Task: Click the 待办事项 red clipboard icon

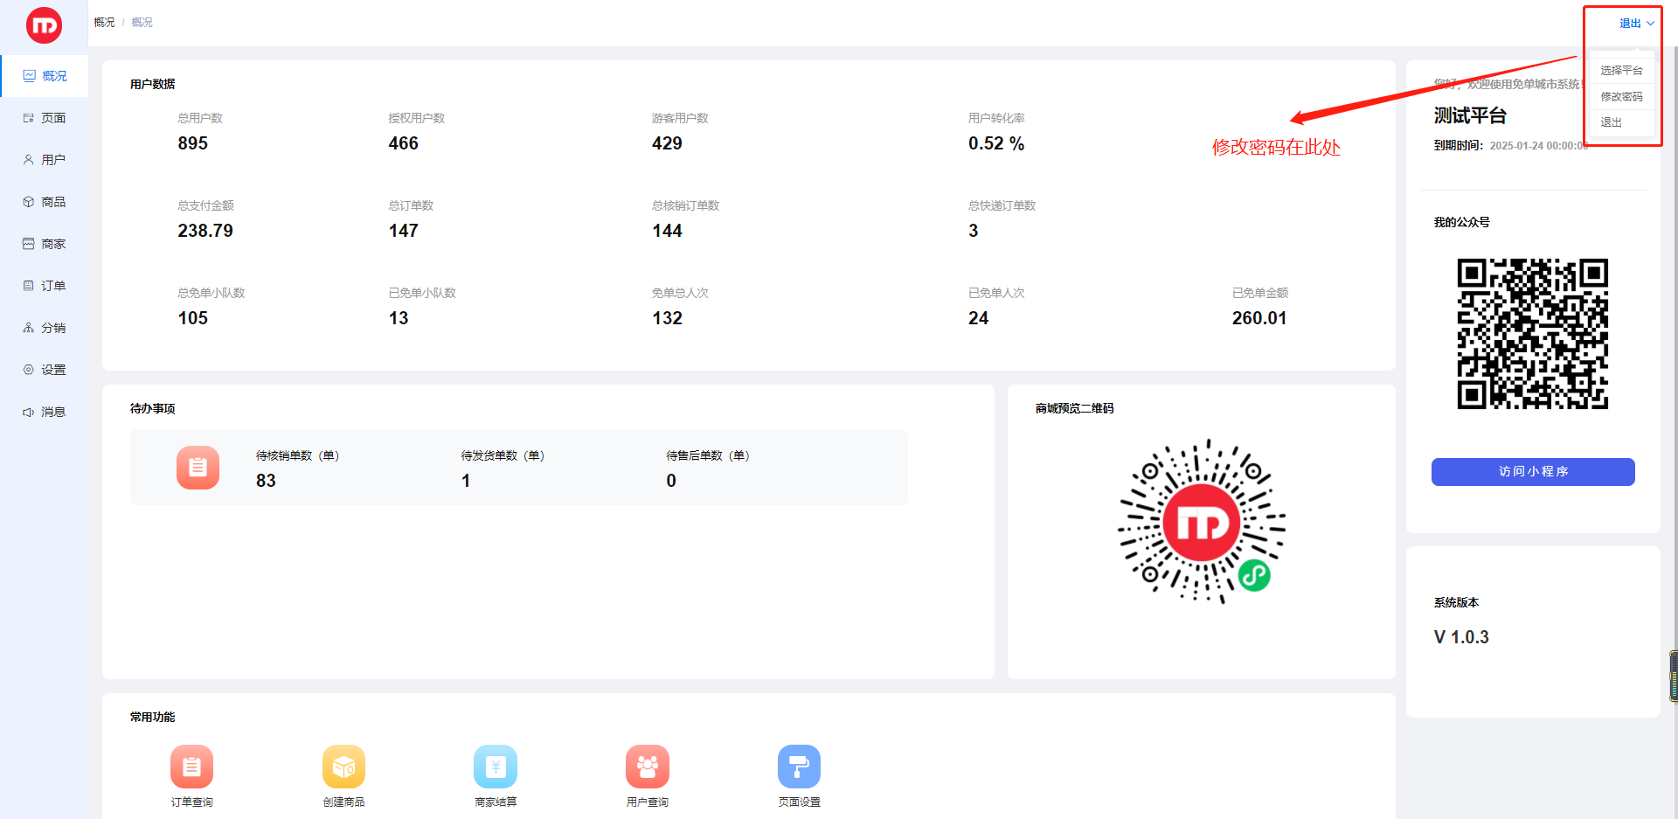Action: (x=198, y=468)
